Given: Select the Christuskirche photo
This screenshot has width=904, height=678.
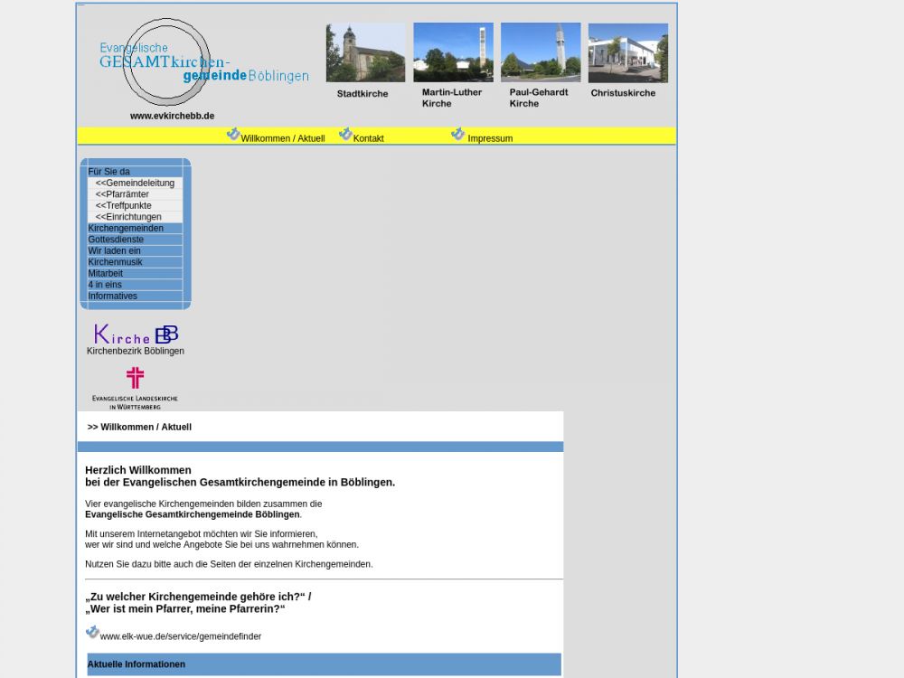Looking at the screenshot, I should 627,53.
